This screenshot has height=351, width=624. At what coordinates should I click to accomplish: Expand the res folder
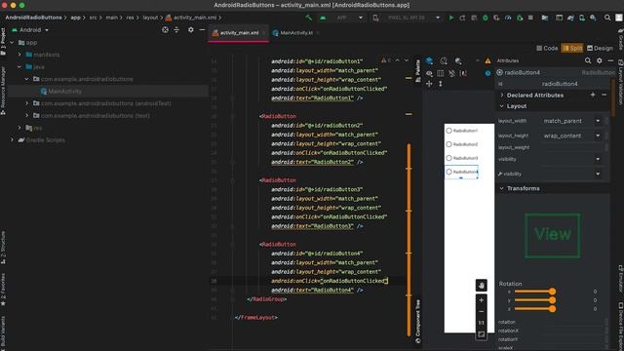point(19,128)
